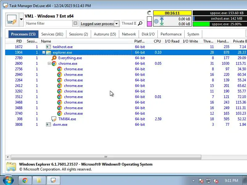The image size is (247, 185).
Task: Click the yellow uptime 00:16:11 bar
Action: point(172,13)
